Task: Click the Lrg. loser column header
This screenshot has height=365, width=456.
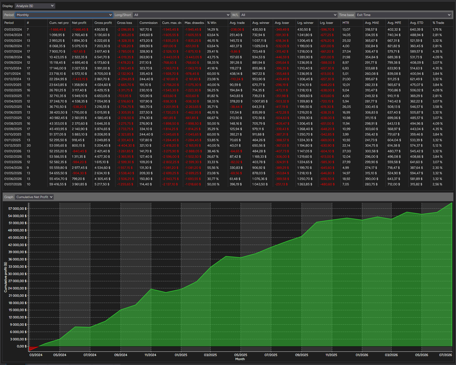Action: click(x=329, y=23)
